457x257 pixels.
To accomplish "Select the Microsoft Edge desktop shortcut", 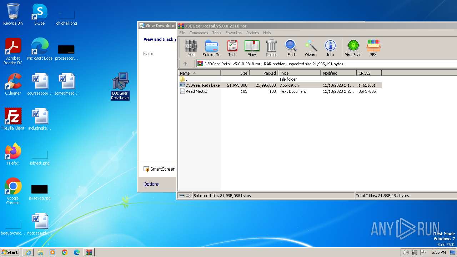I will [x=40, y=49].
